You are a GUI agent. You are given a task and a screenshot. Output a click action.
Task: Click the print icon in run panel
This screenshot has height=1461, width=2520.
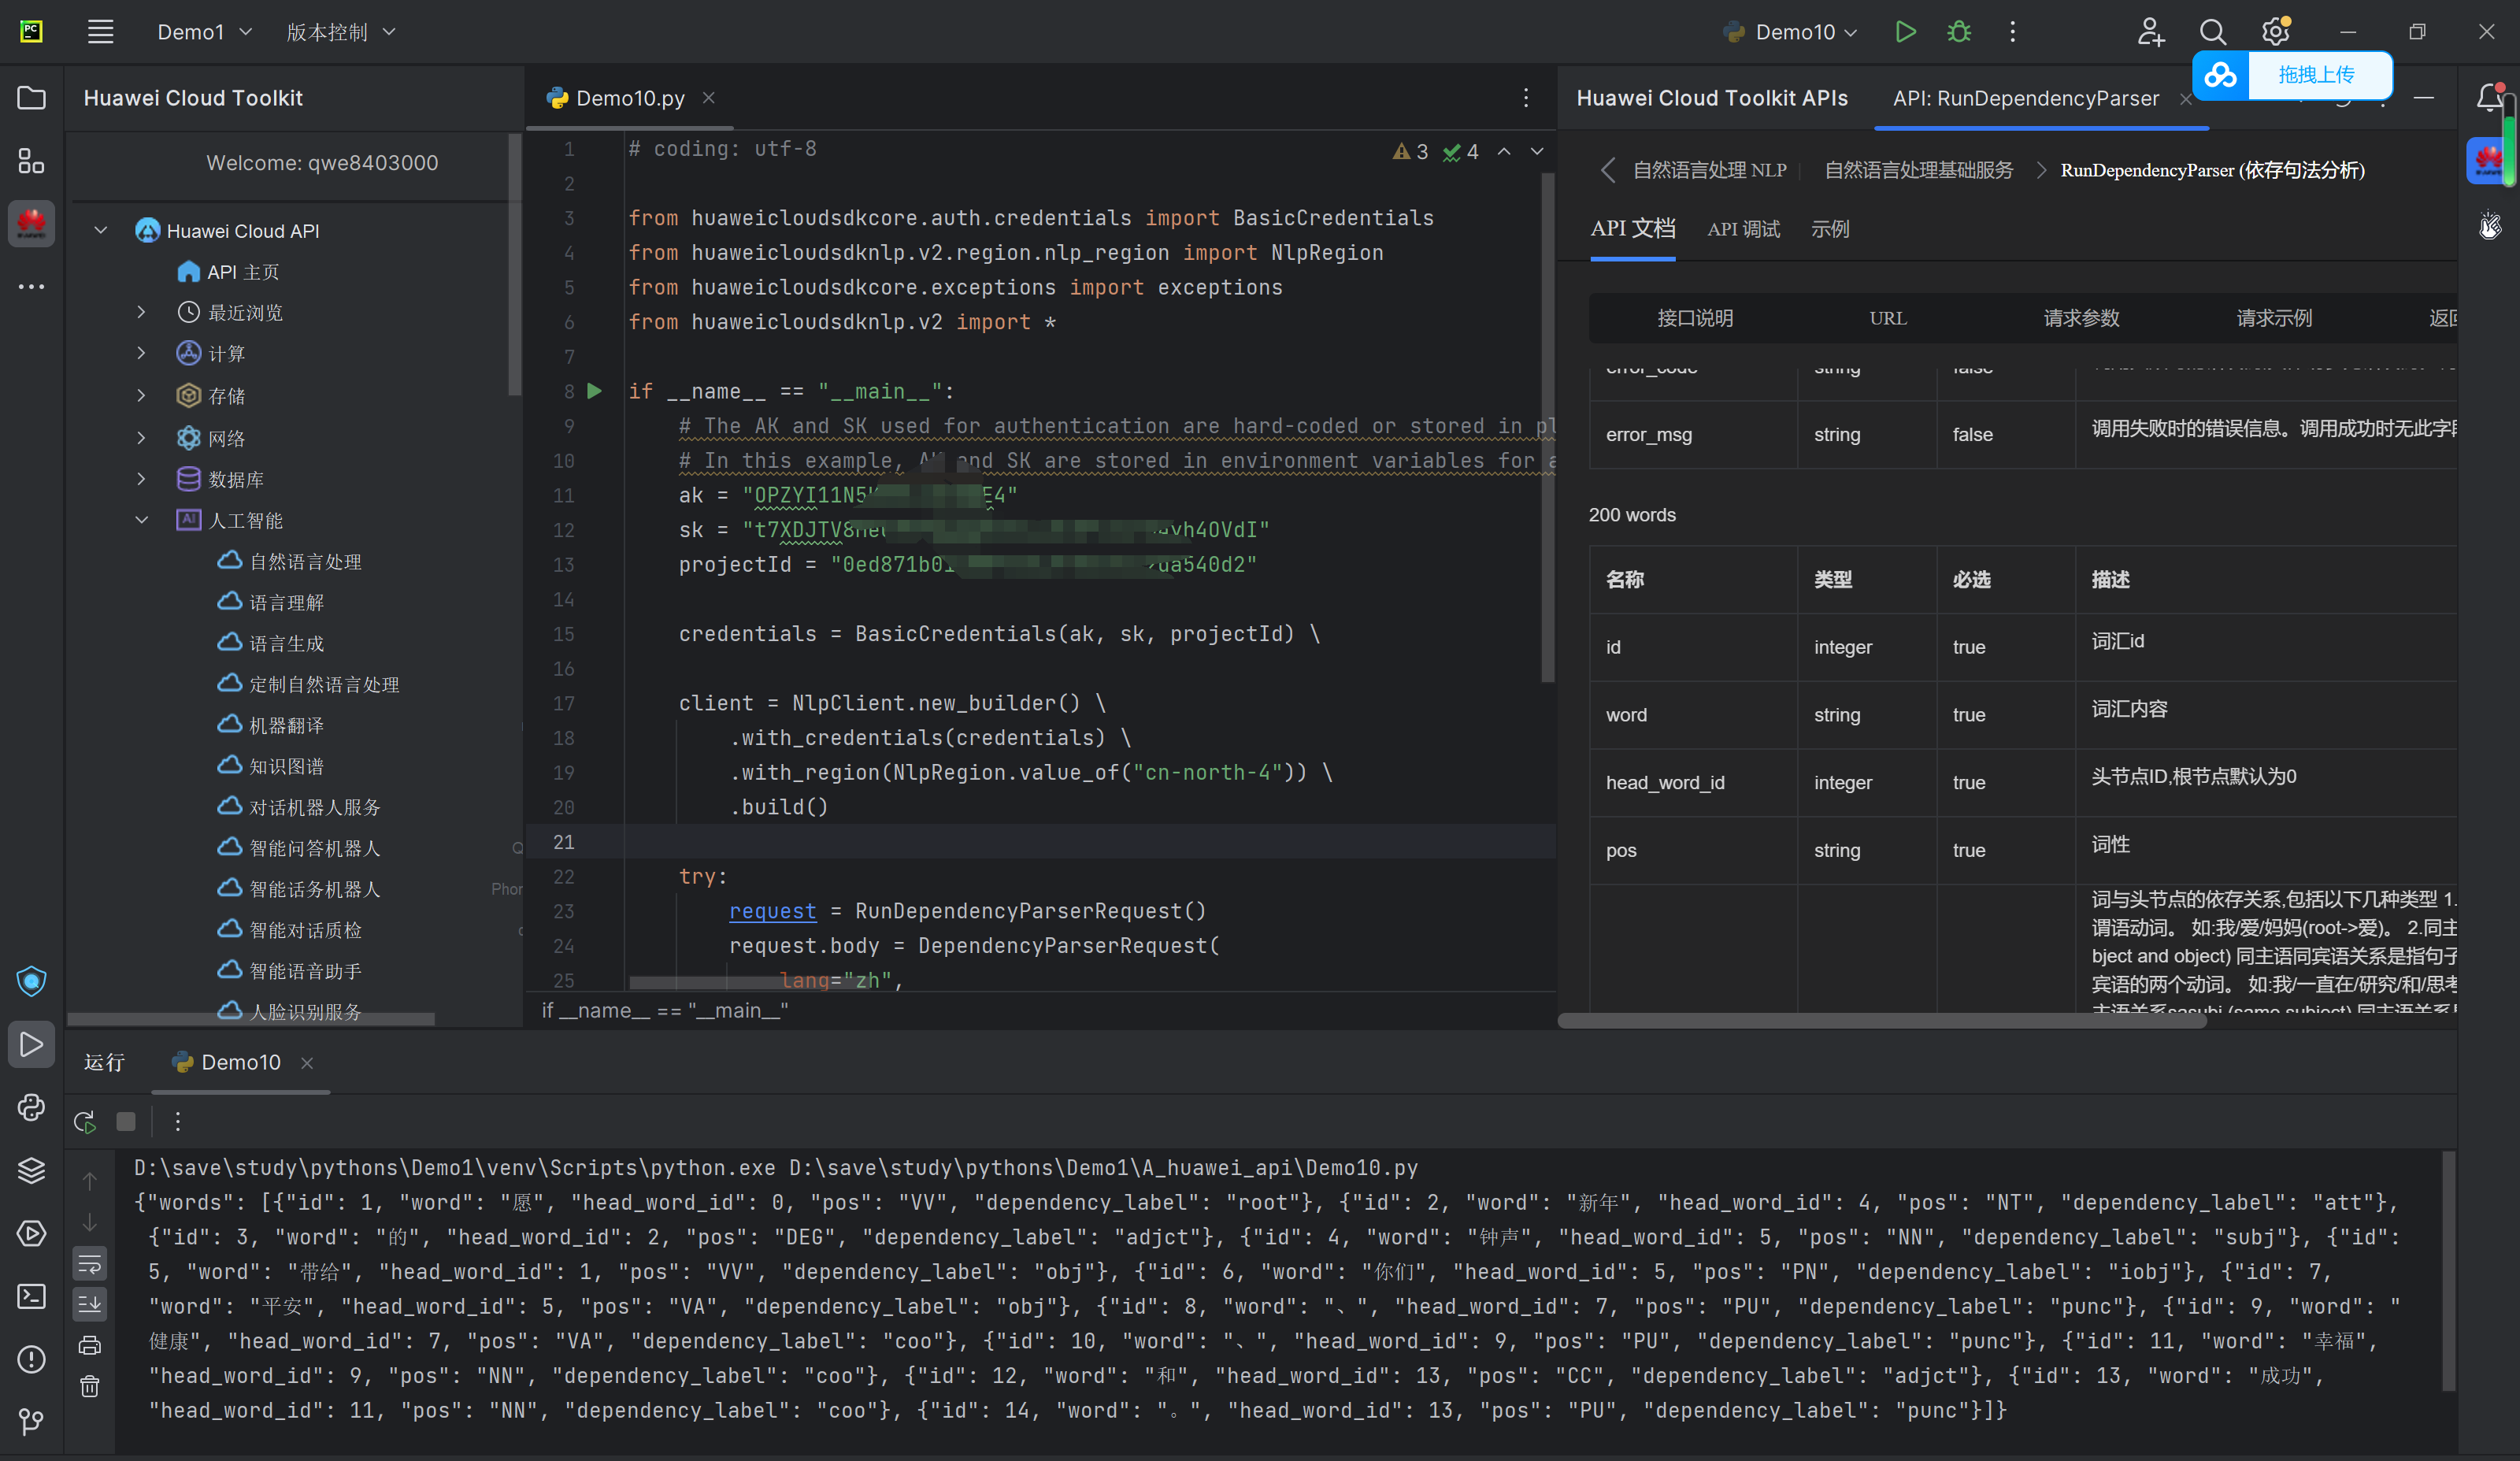tap(90, 1345)
